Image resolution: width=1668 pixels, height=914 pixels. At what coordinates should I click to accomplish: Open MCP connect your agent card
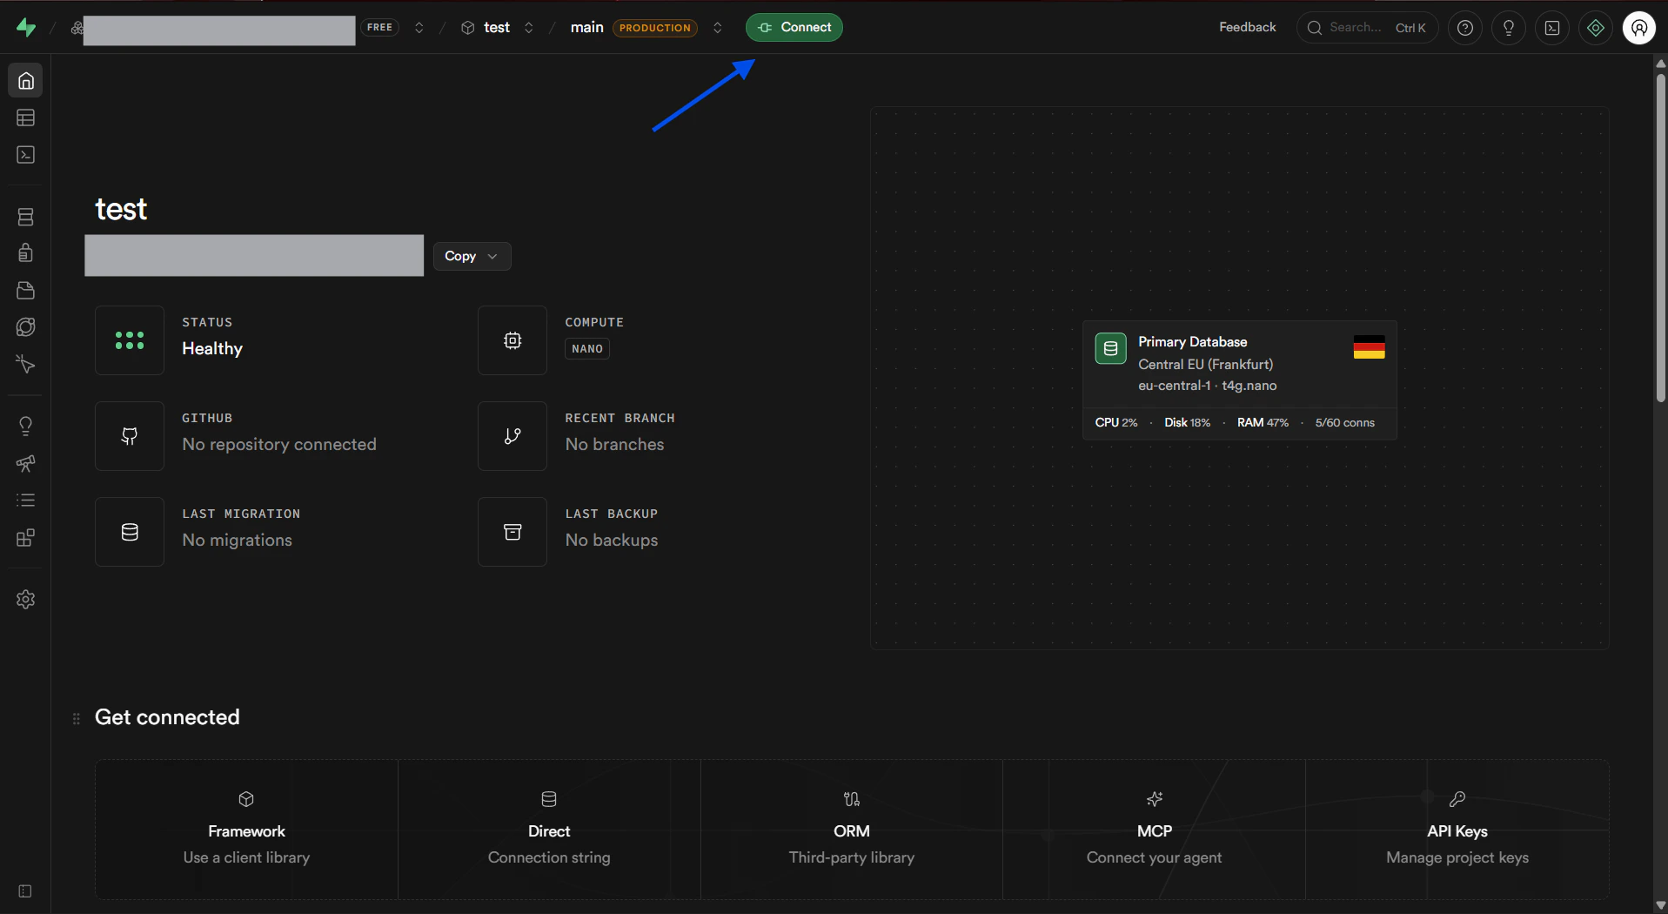point(1155,830)
